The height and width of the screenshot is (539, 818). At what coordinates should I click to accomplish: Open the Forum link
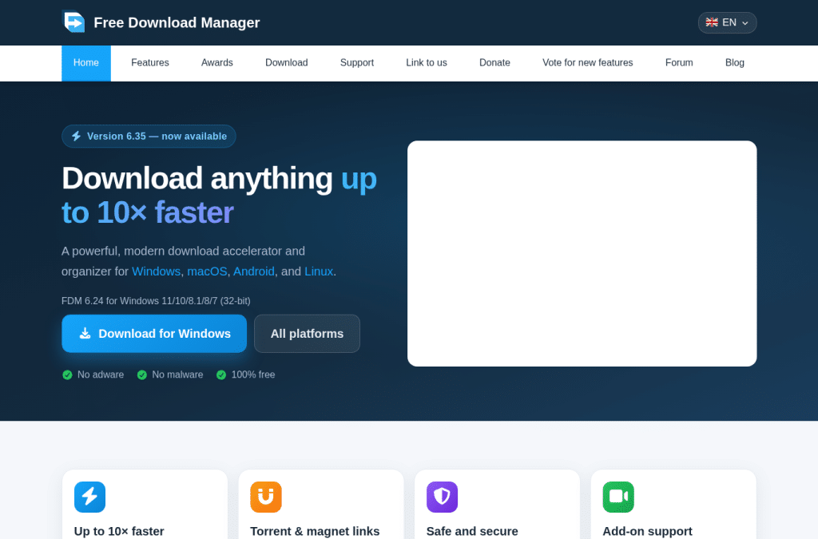pos(679,62)
